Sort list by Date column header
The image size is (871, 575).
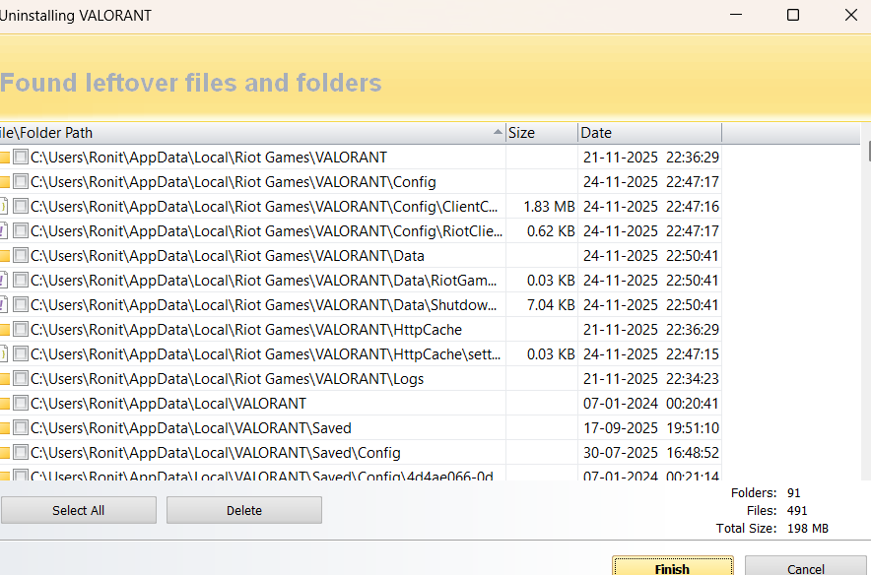pyautogui.click(x=650, y=133)
